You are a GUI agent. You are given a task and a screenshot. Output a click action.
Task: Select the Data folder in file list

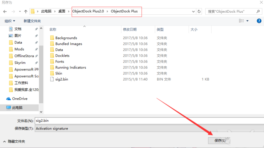pyautogui.click(x=59, y=50)
